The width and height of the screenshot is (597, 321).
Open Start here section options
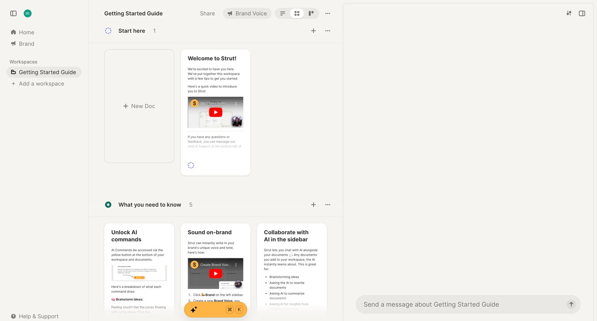pos(328,31)
